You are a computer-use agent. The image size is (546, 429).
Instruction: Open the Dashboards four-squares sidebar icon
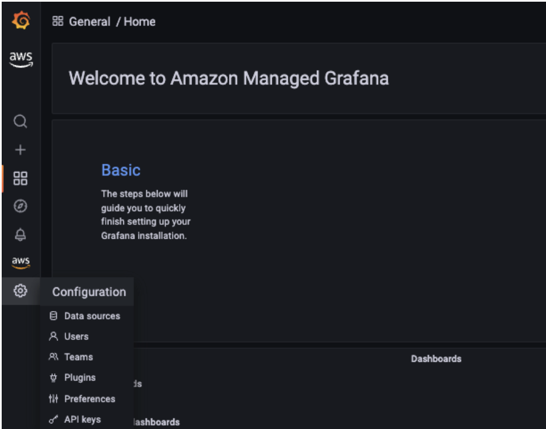[20, 178]
